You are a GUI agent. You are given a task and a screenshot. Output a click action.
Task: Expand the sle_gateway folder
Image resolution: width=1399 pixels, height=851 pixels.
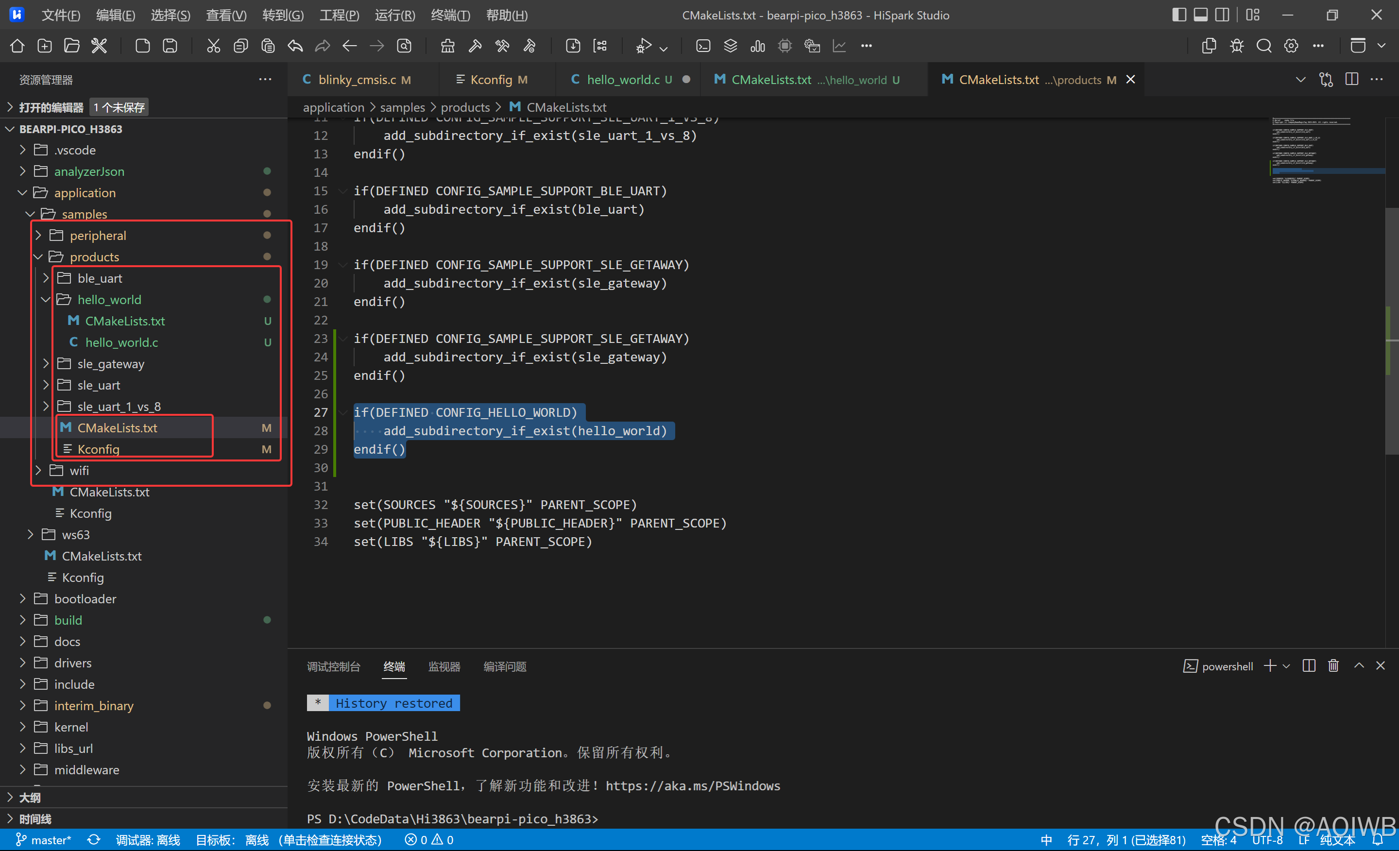(111, 364)
